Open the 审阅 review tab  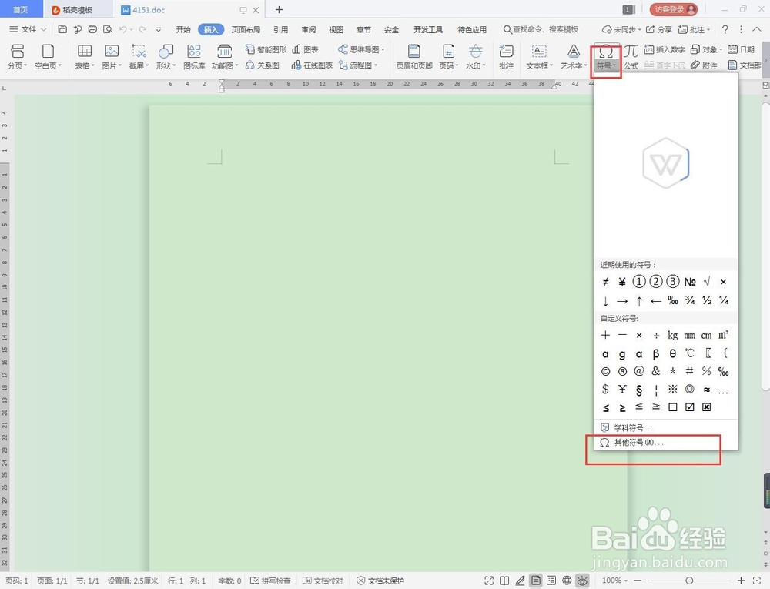click(x=308, y=29)
